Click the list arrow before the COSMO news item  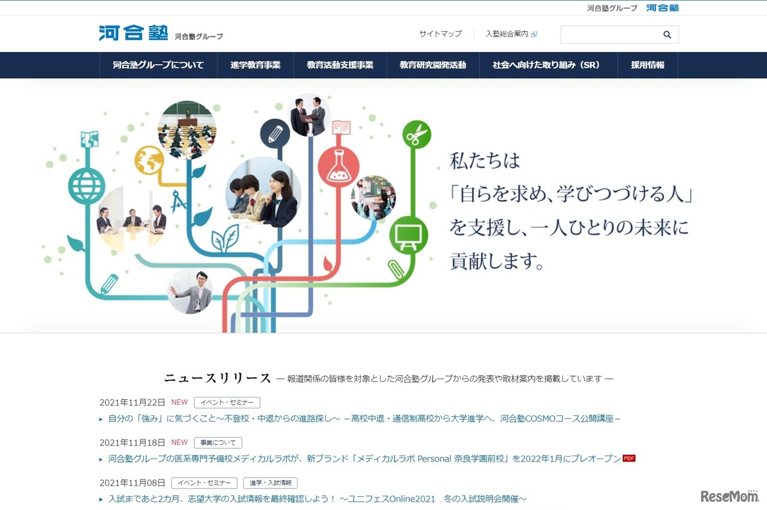pos(101,419)
